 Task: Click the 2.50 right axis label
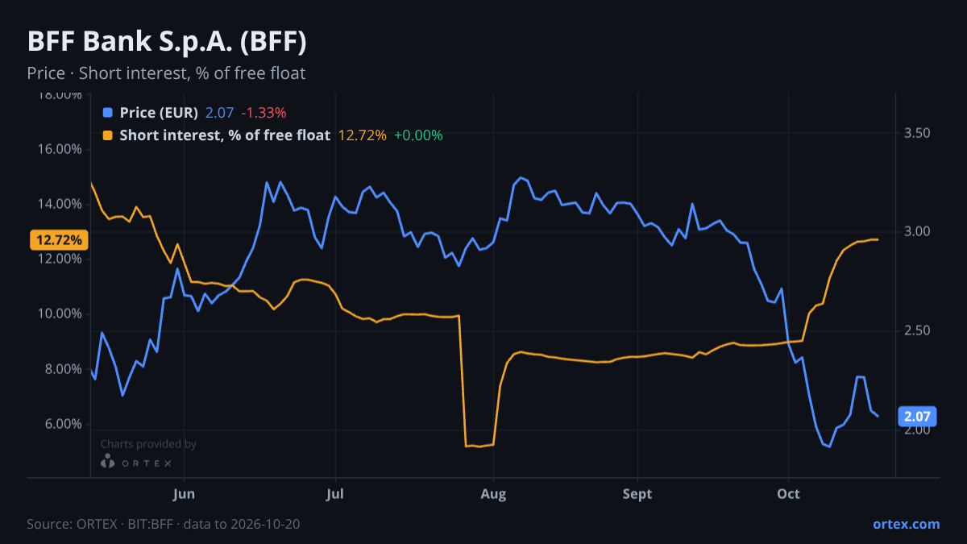[918, 331]
